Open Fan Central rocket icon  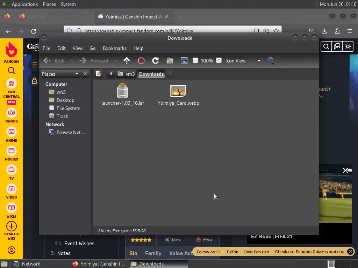(12, 83)
